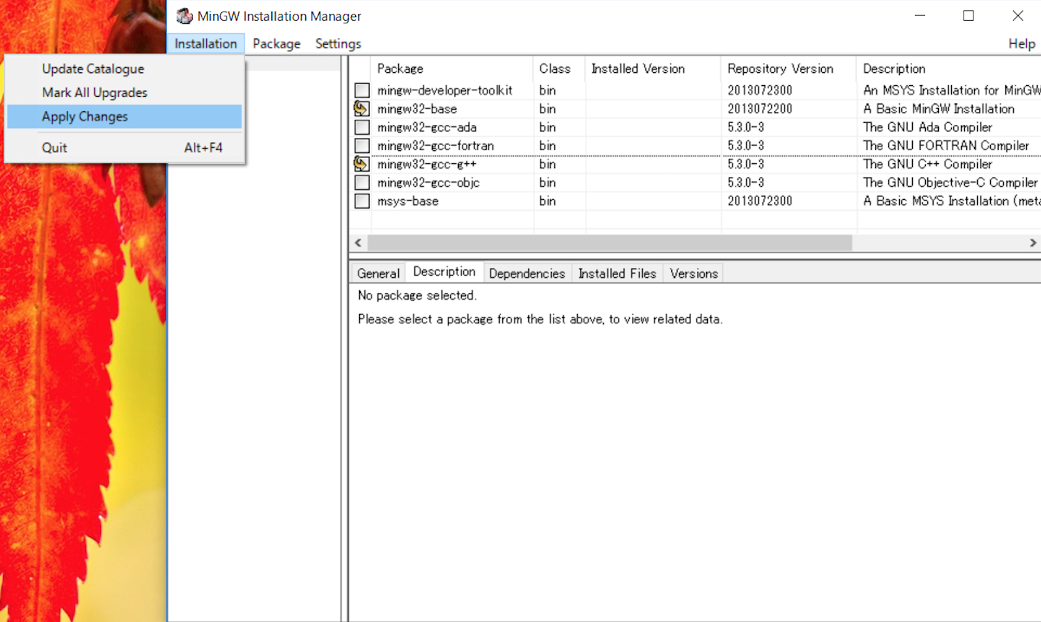Open the Help menu
The width and height of the screenshot is (1041, 622).
1021,44
